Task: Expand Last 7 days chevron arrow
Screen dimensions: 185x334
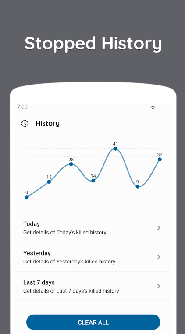Action: 159,286
